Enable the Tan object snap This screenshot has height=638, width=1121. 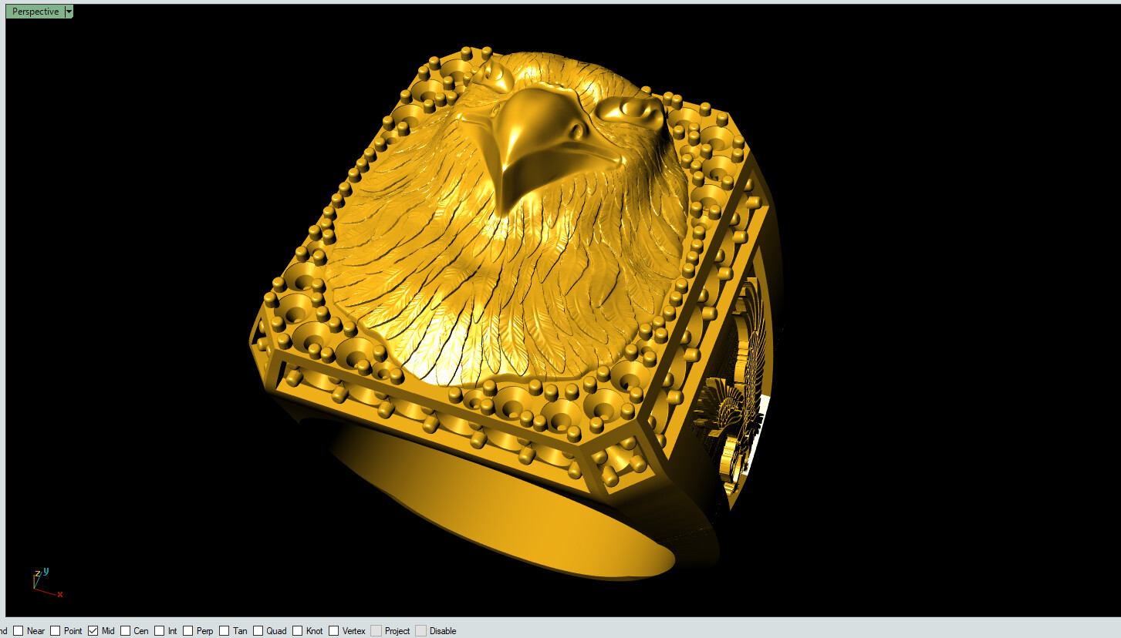[225, 630]
